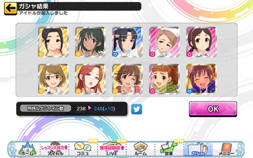Go back with the yellow arrow button
This screenshot has height=158, width=253.
(x=11, y=9)
